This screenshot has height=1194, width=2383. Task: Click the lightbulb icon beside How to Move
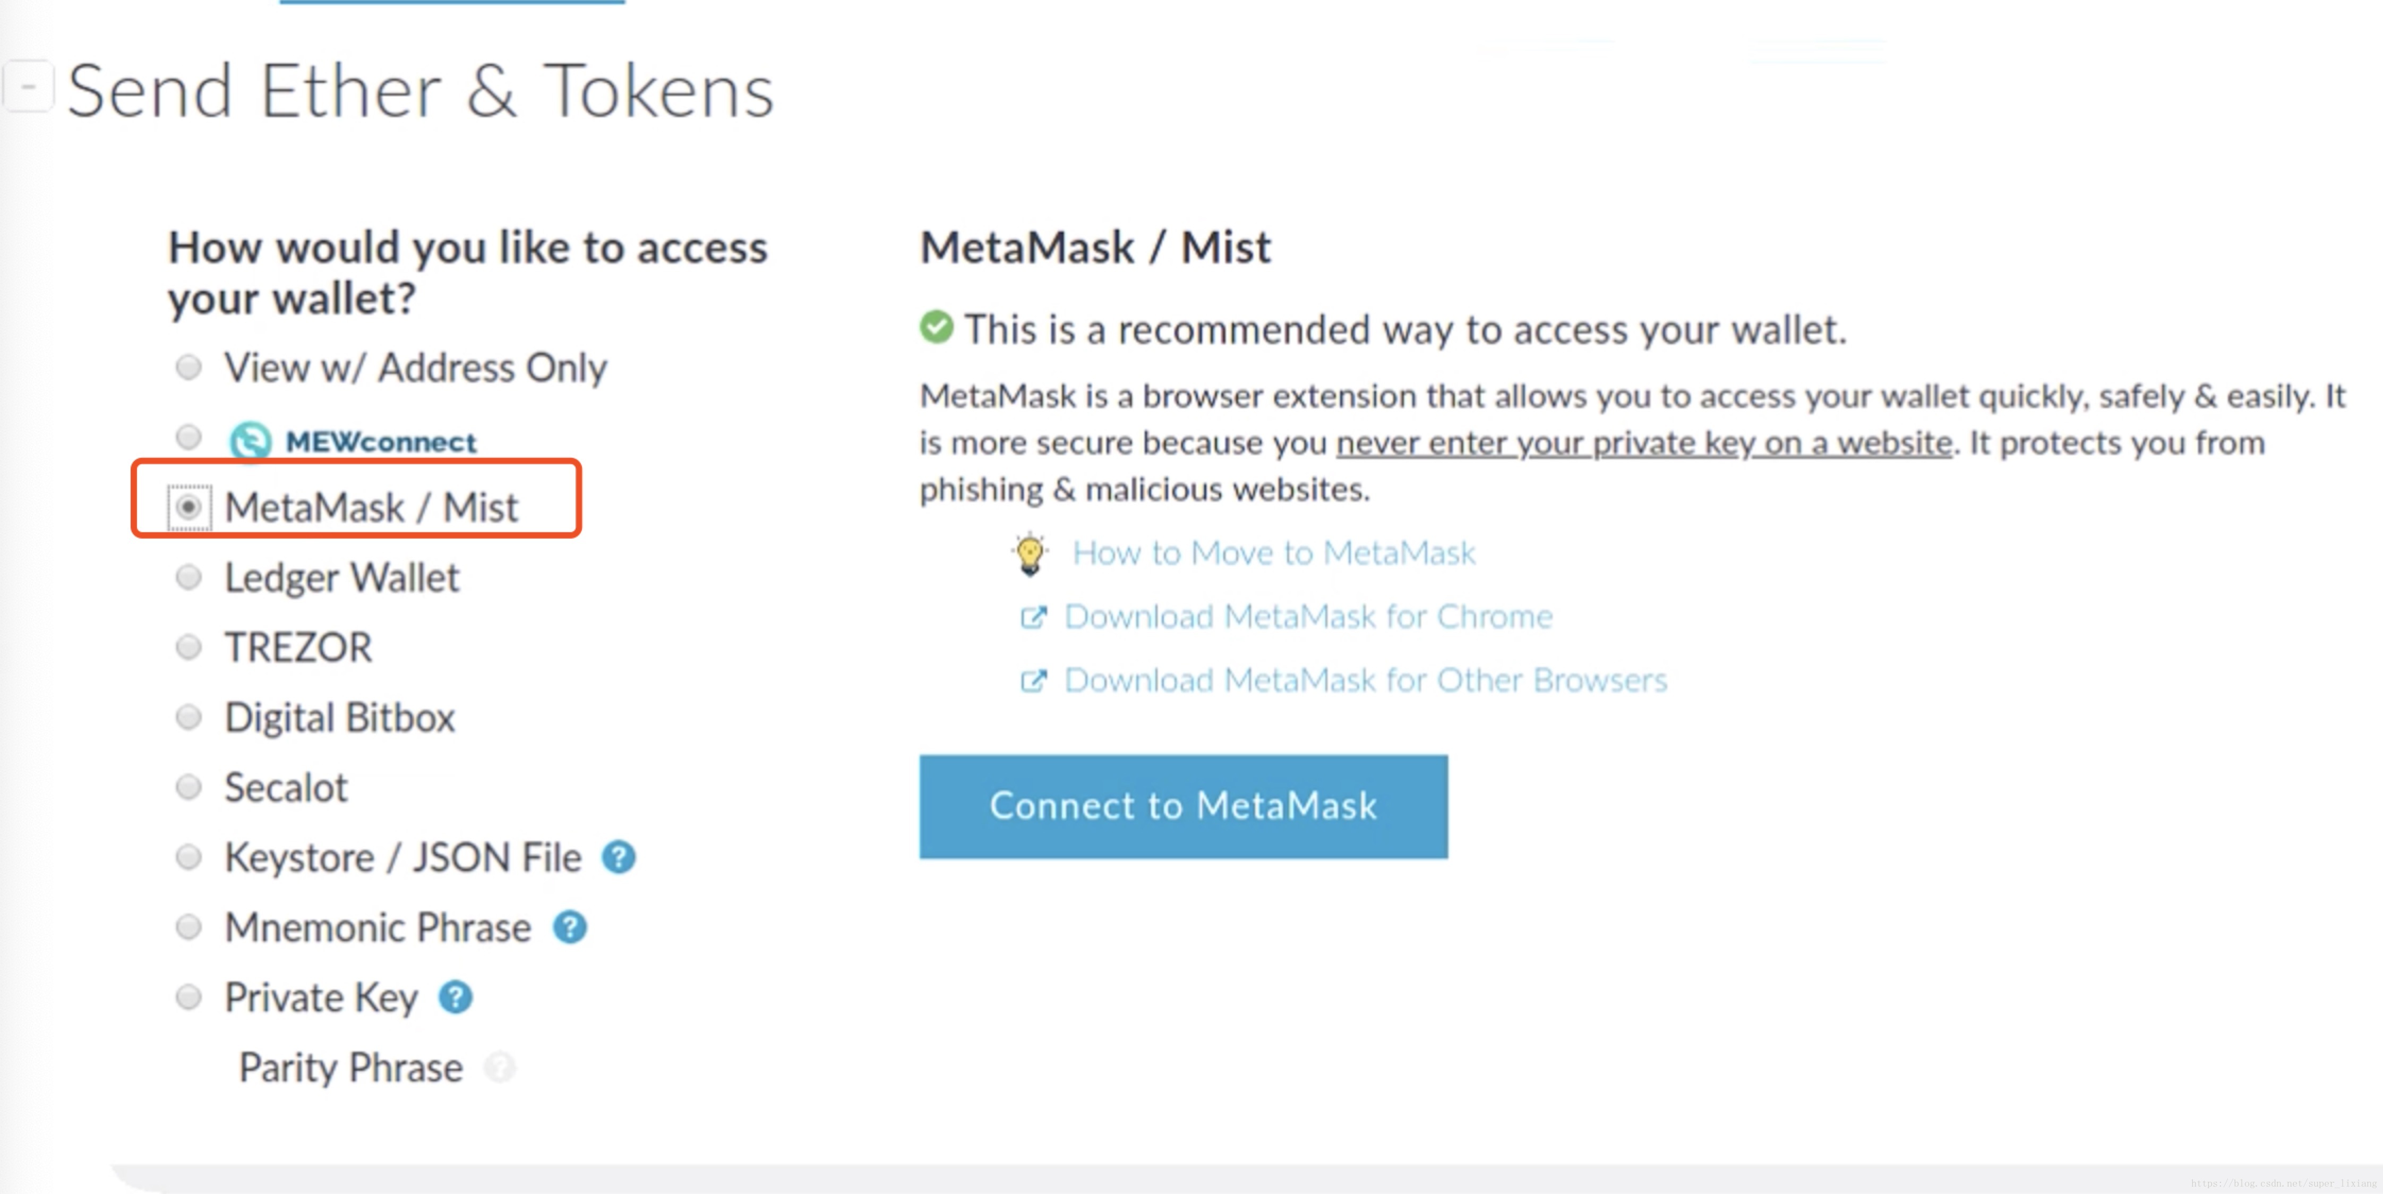(1030, 553)
